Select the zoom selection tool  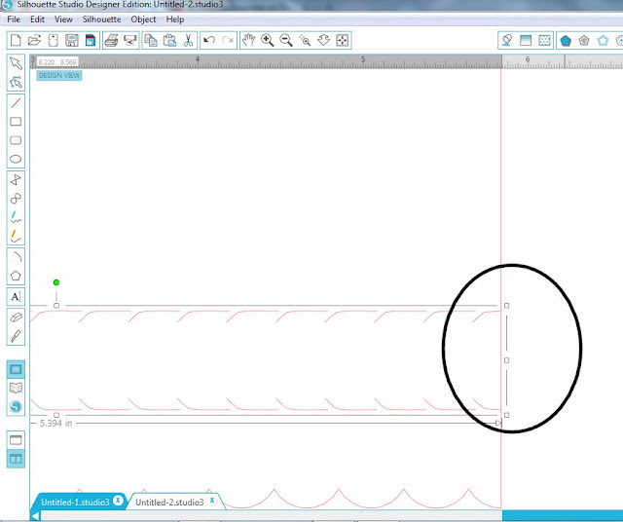pyautogui.click(x=305, y=40)
